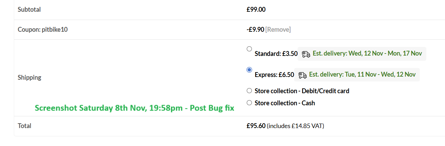Choose Store collection by Cash radio

(x=249, y=103)
